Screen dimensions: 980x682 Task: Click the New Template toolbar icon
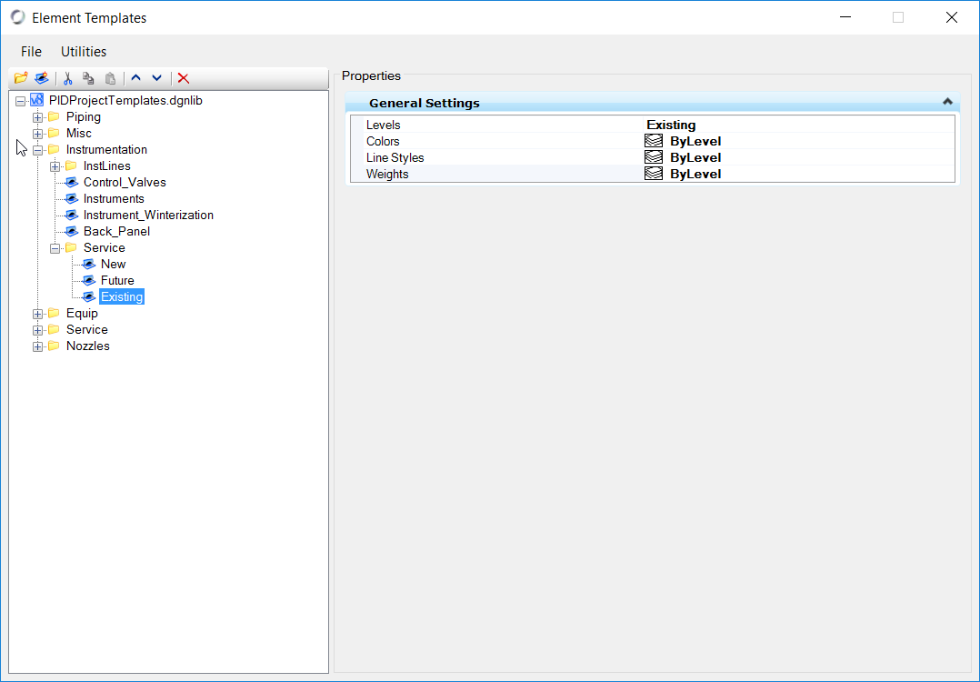tap(41, 78)
